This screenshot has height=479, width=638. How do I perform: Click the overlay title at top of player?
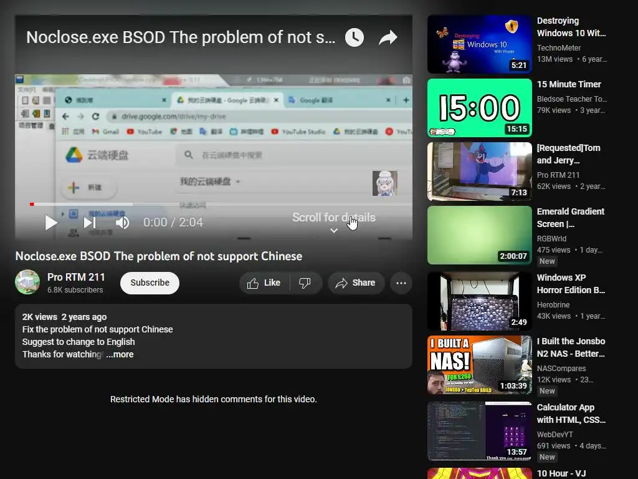pos(181,37)
